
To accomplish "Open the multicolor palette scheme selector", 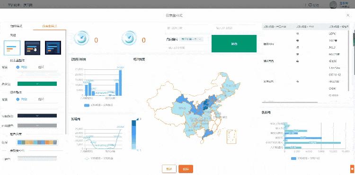I will tap(37, 142).
